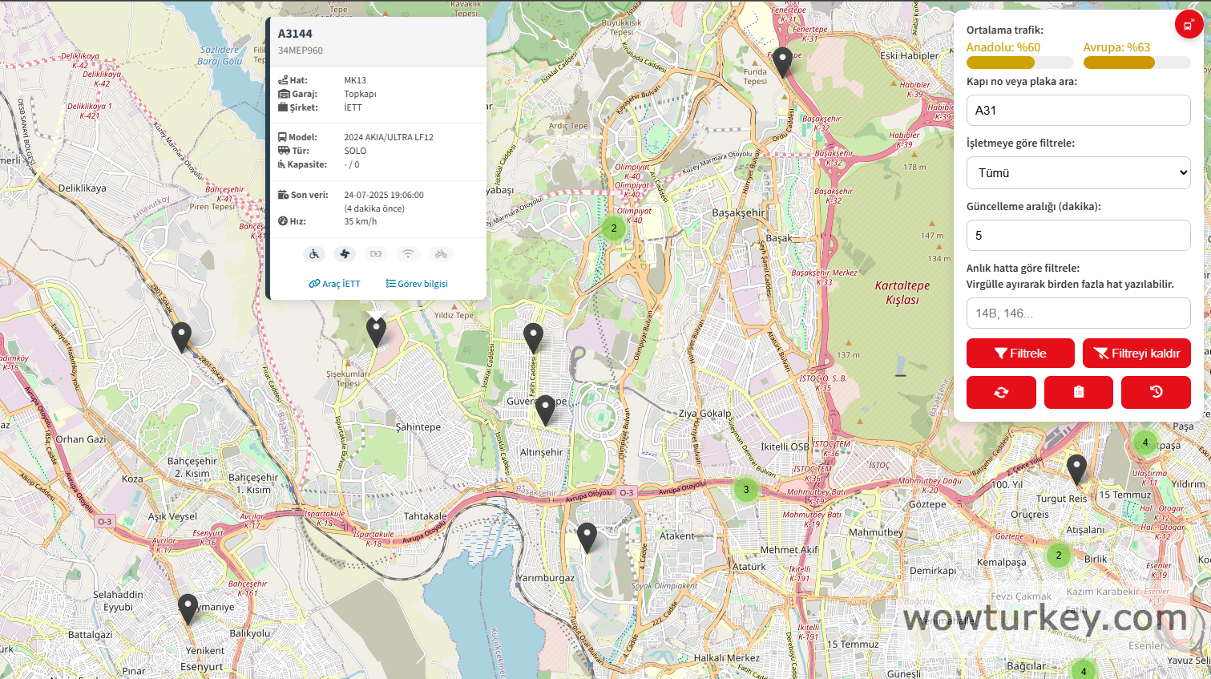This screenshot has width=1211, height=679.
Task: Open the Araç İETT link
Action: click(x=335, y=284)
